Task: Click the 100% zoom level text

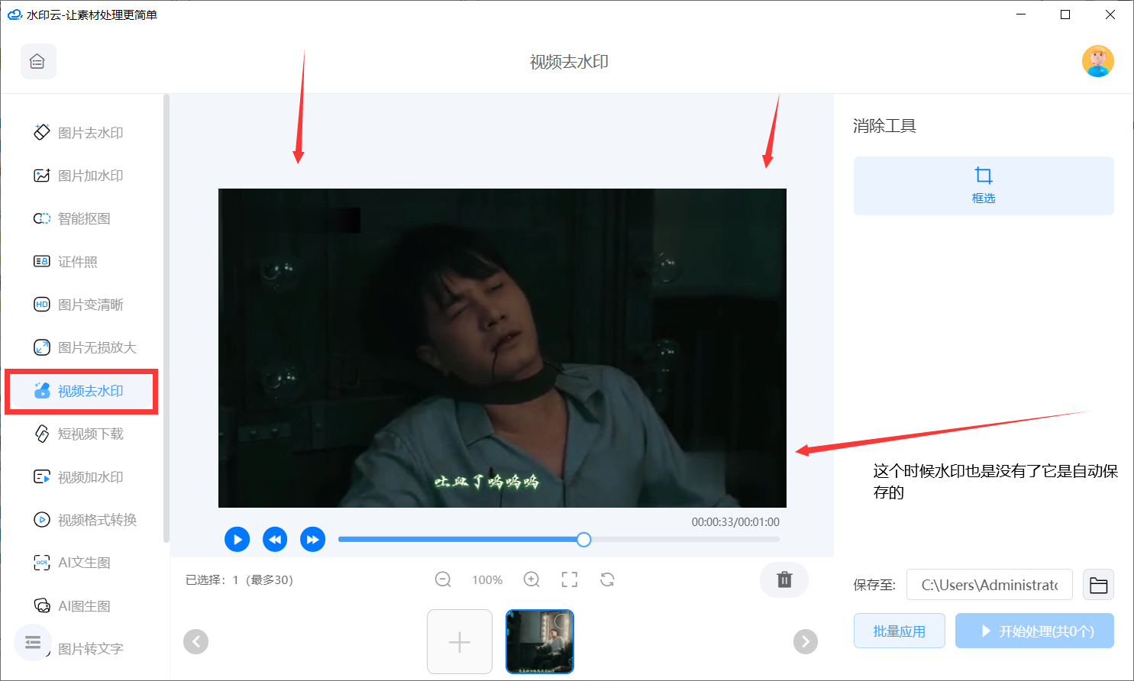Action: (x=487, y=579)
